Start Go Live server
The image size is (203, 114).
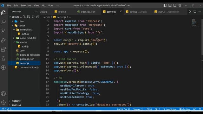click(185, 109)
